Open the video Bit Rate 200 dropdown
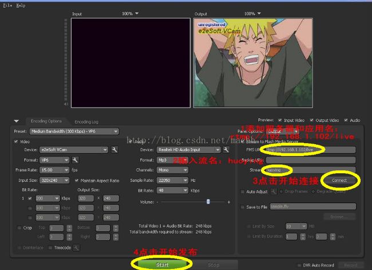The width and height of the screenshot is (372, 270). click(48, 198)
